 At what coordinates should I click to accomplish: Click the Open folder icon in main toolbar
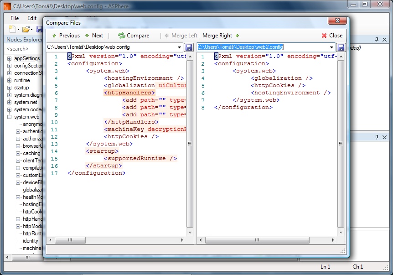[x=26, y=29]
